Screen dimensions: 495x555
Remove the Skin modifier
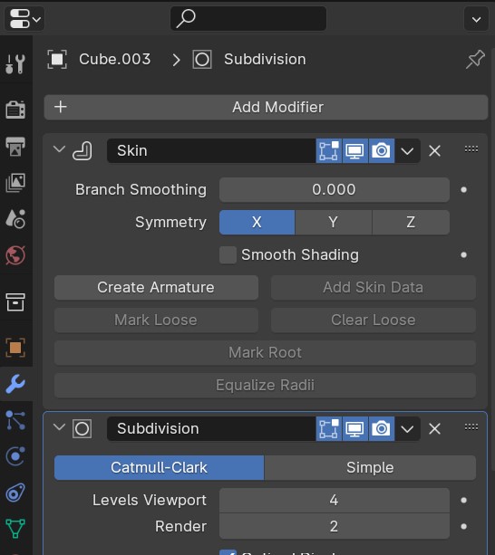(435, 151)
